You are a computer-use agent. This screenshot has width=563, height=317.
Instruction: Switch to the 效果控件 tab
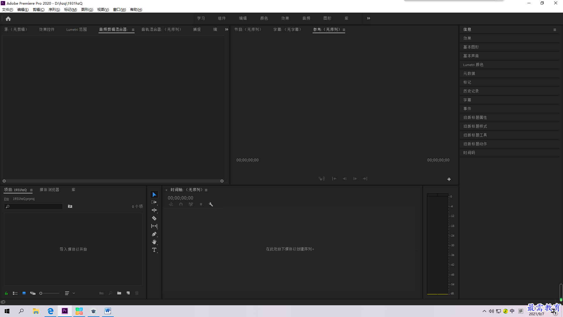click(47, 29)
